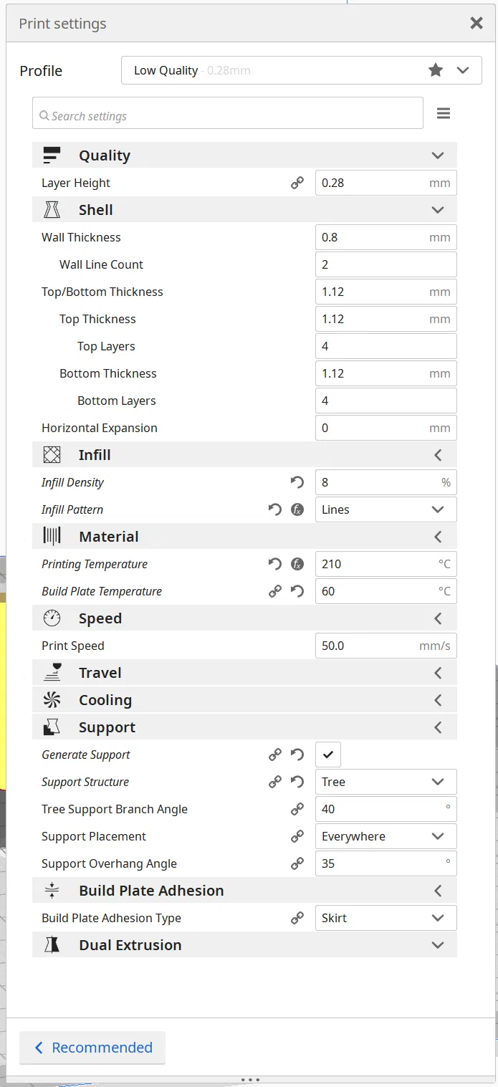This screenshot has width=498, height=1087.
Task: Open the Infill Pattern dropdown
Action: pyautogui.click(x=386, y=509)
